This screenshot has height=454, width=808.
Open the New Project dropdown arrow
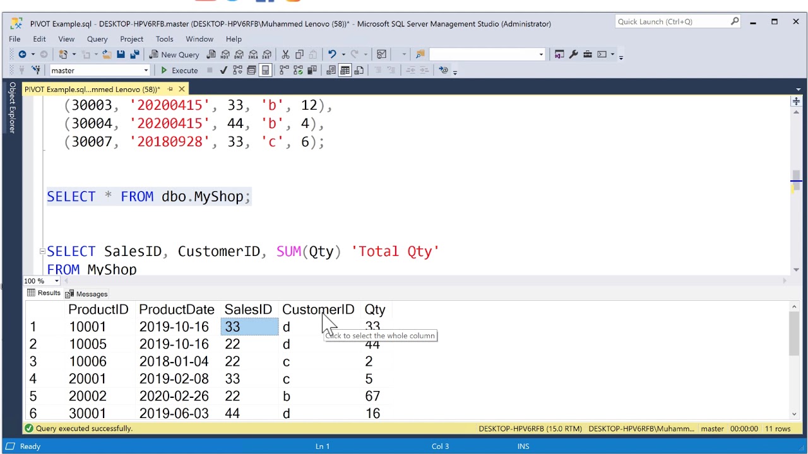pyautogui.click(x=74, y=54)
